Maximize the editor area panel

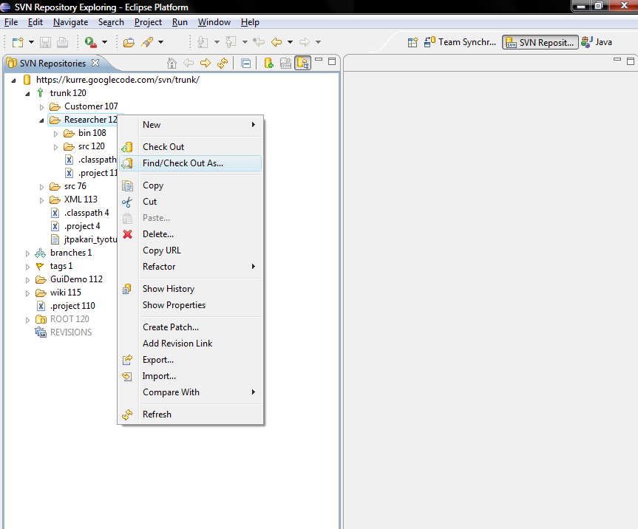tap(631, 61)
